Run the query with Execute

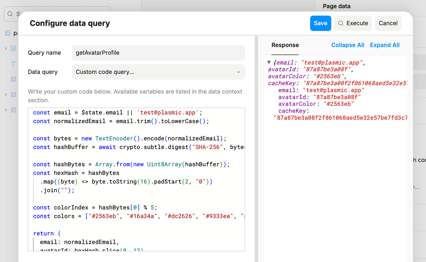coord(353,24)
